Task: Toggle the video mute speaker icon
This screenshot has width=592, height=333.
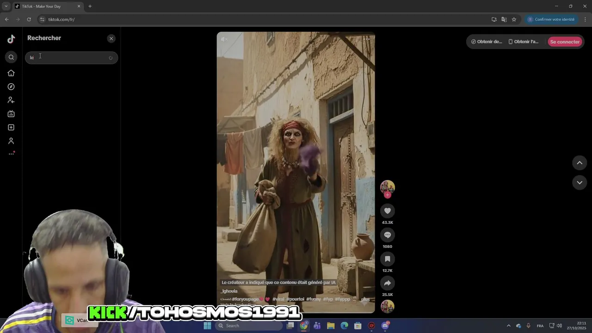Action: [x=224, y=39]
